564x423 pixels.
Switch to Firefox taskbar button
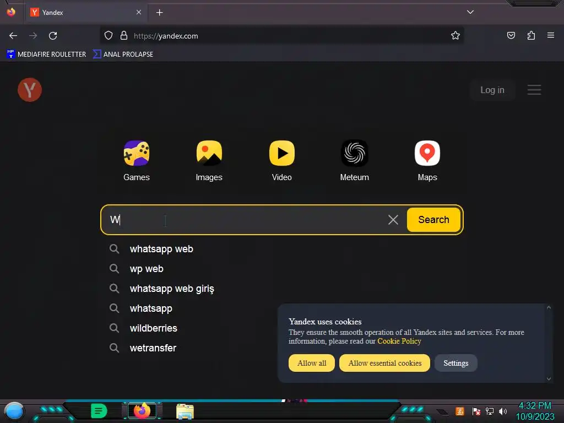tap(142, 411)
